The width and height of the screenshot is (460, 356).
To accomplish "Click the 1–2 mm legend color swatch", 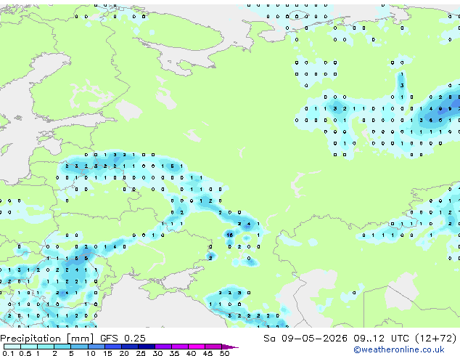I will pos(46,347).
